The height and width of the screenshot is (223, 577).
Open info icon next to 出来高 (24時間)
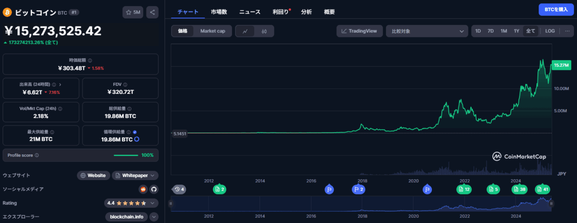point(54,84)
